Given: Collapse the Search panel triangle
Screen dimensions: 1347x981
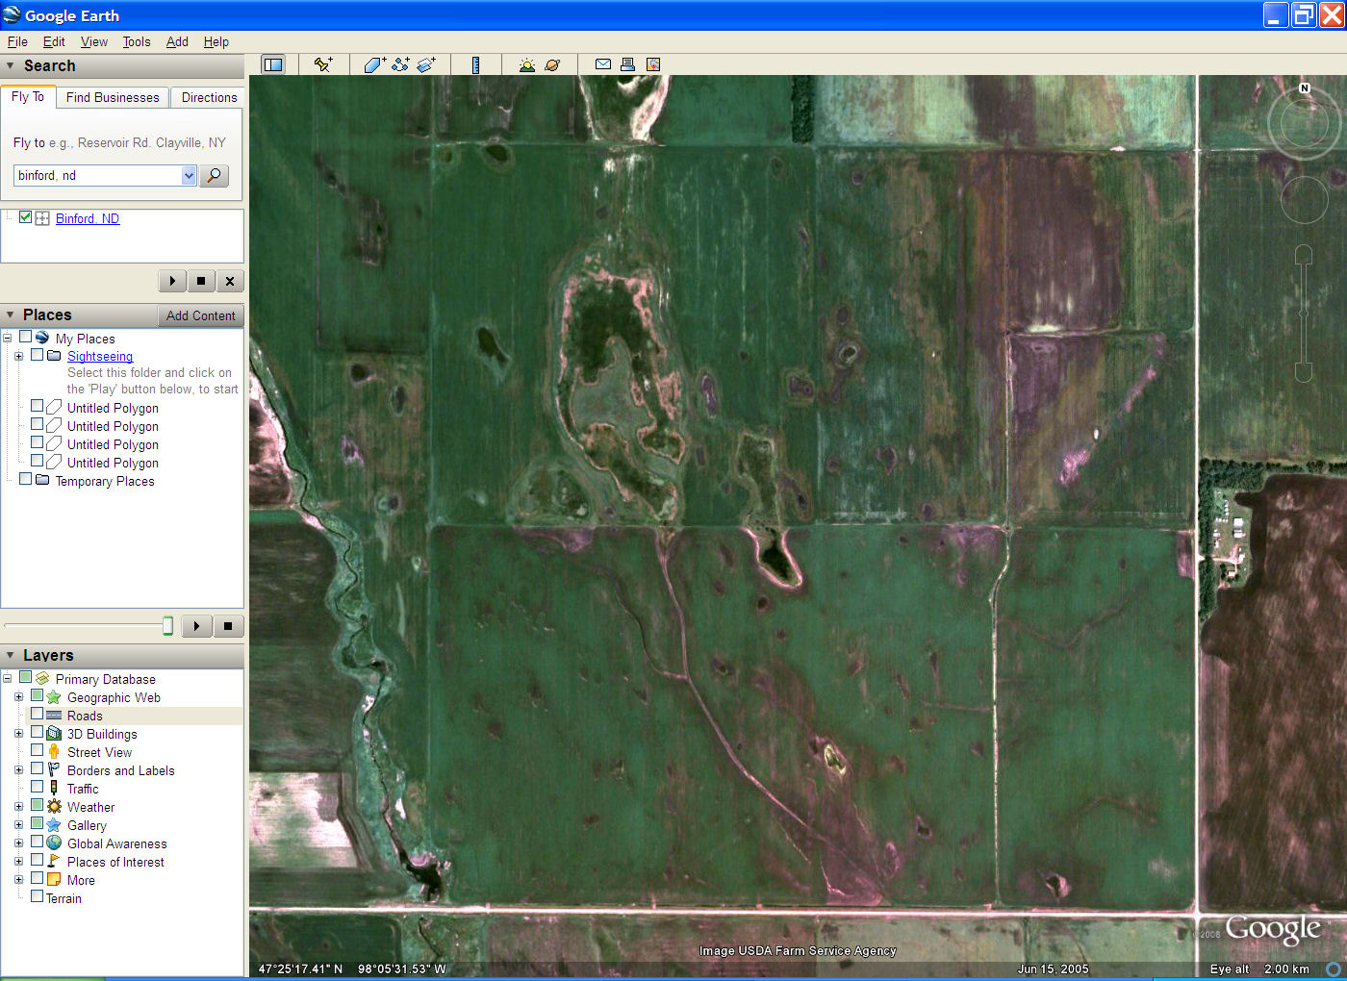Looking at the screenshot, I should [x=11, y=66].
